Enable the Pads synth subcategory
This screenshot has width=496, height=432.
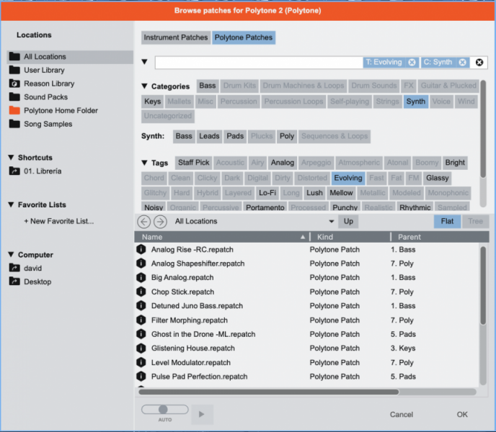pyautogui.click(x=235, y=136)
